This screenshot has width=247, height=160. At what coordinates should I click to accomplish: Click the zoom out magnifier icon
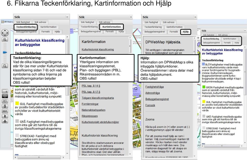pos(5,66)
